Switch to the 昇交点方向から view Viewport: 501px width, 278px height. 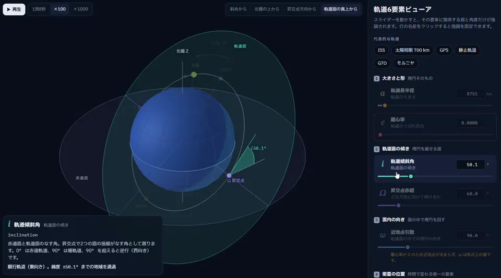point(302,9)
